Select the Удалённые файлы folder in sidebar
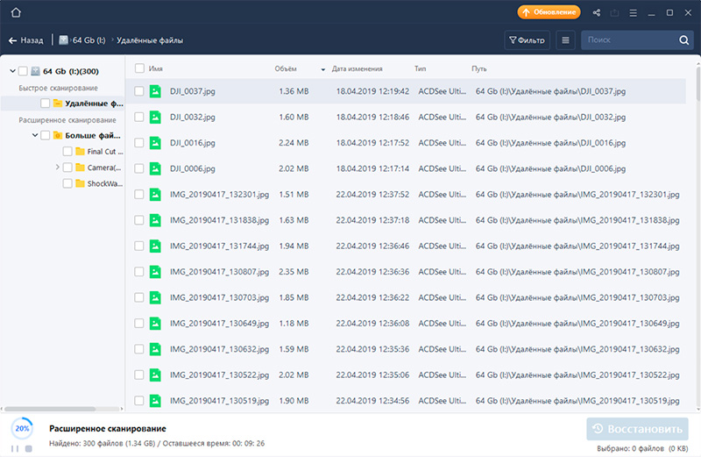 (x=92, y=104)
